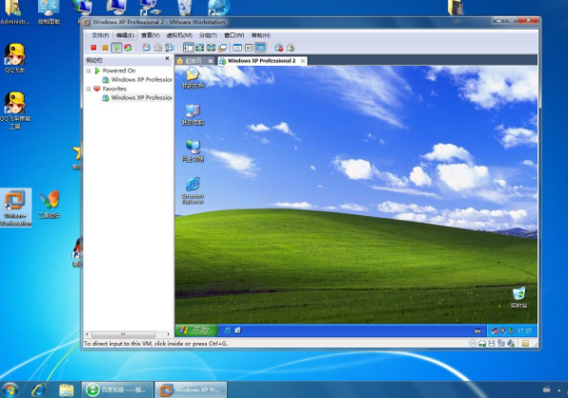Click the red Power Off button in VMware toolbar
This screenshot has height=398, width=568.
[x=93, y=48]
